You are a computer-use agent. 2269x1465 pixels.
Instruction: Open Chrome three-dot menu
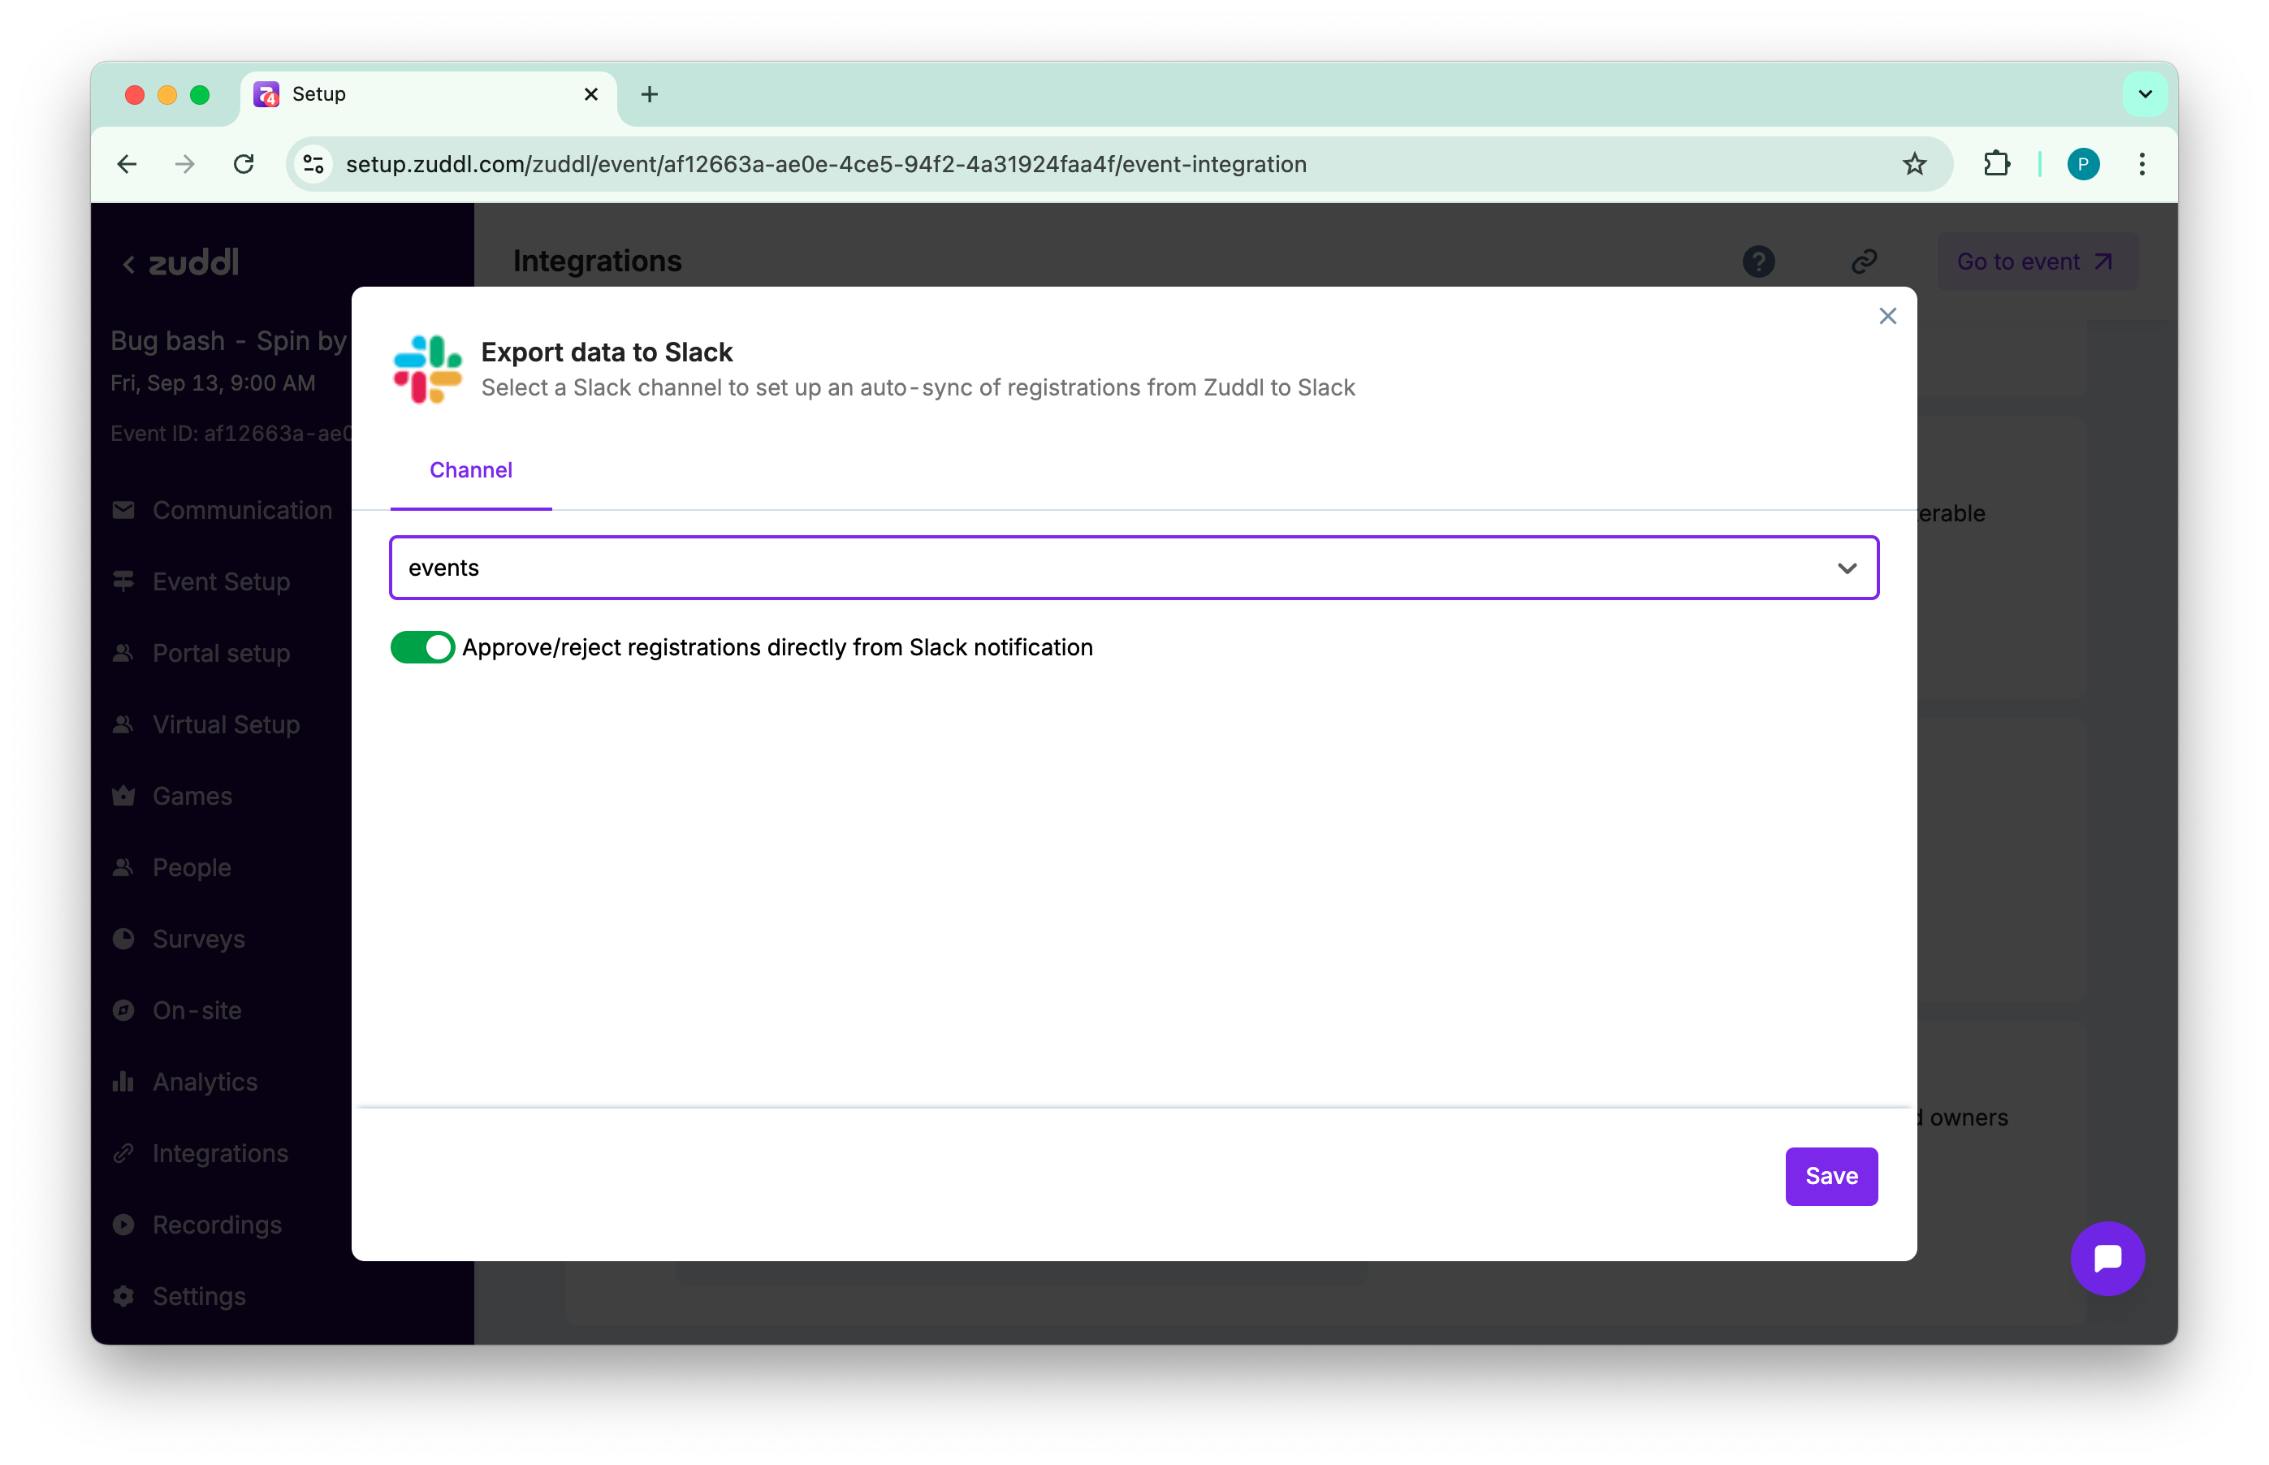tap(2142, 165)
